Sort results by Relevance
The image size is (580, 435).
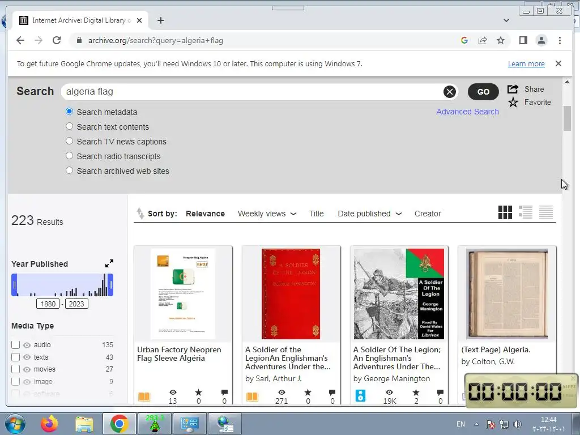point(205,214)
